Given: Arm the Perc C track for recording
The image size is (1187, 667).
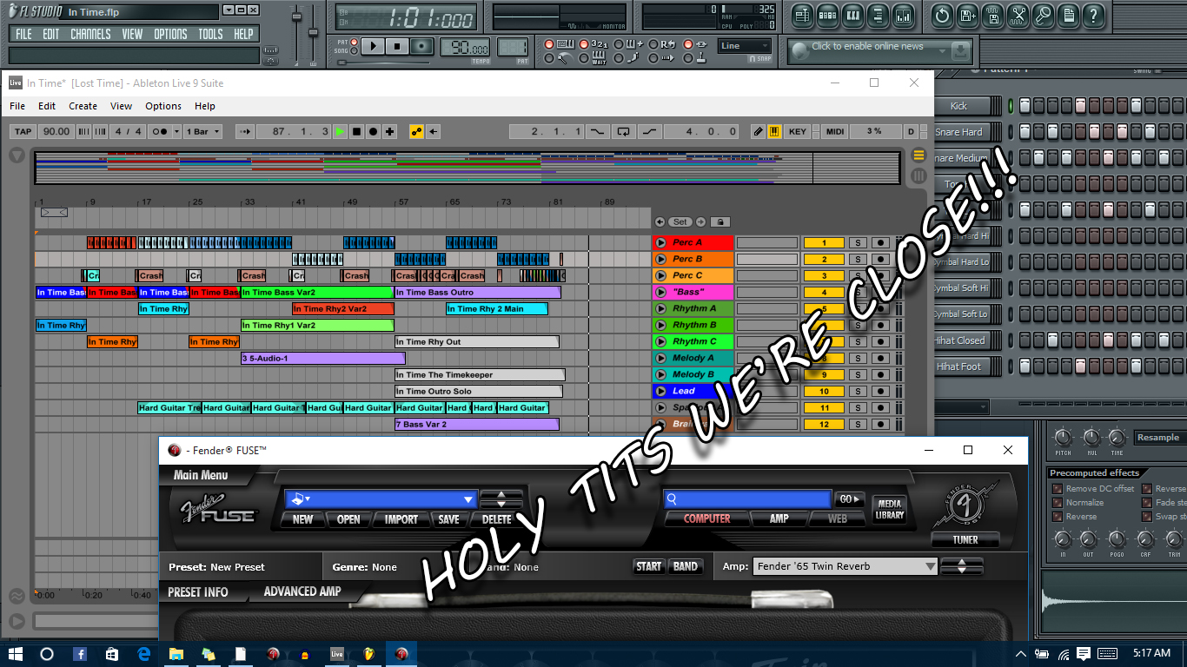Looking at the screenshot, I should [x=880, y=275].
